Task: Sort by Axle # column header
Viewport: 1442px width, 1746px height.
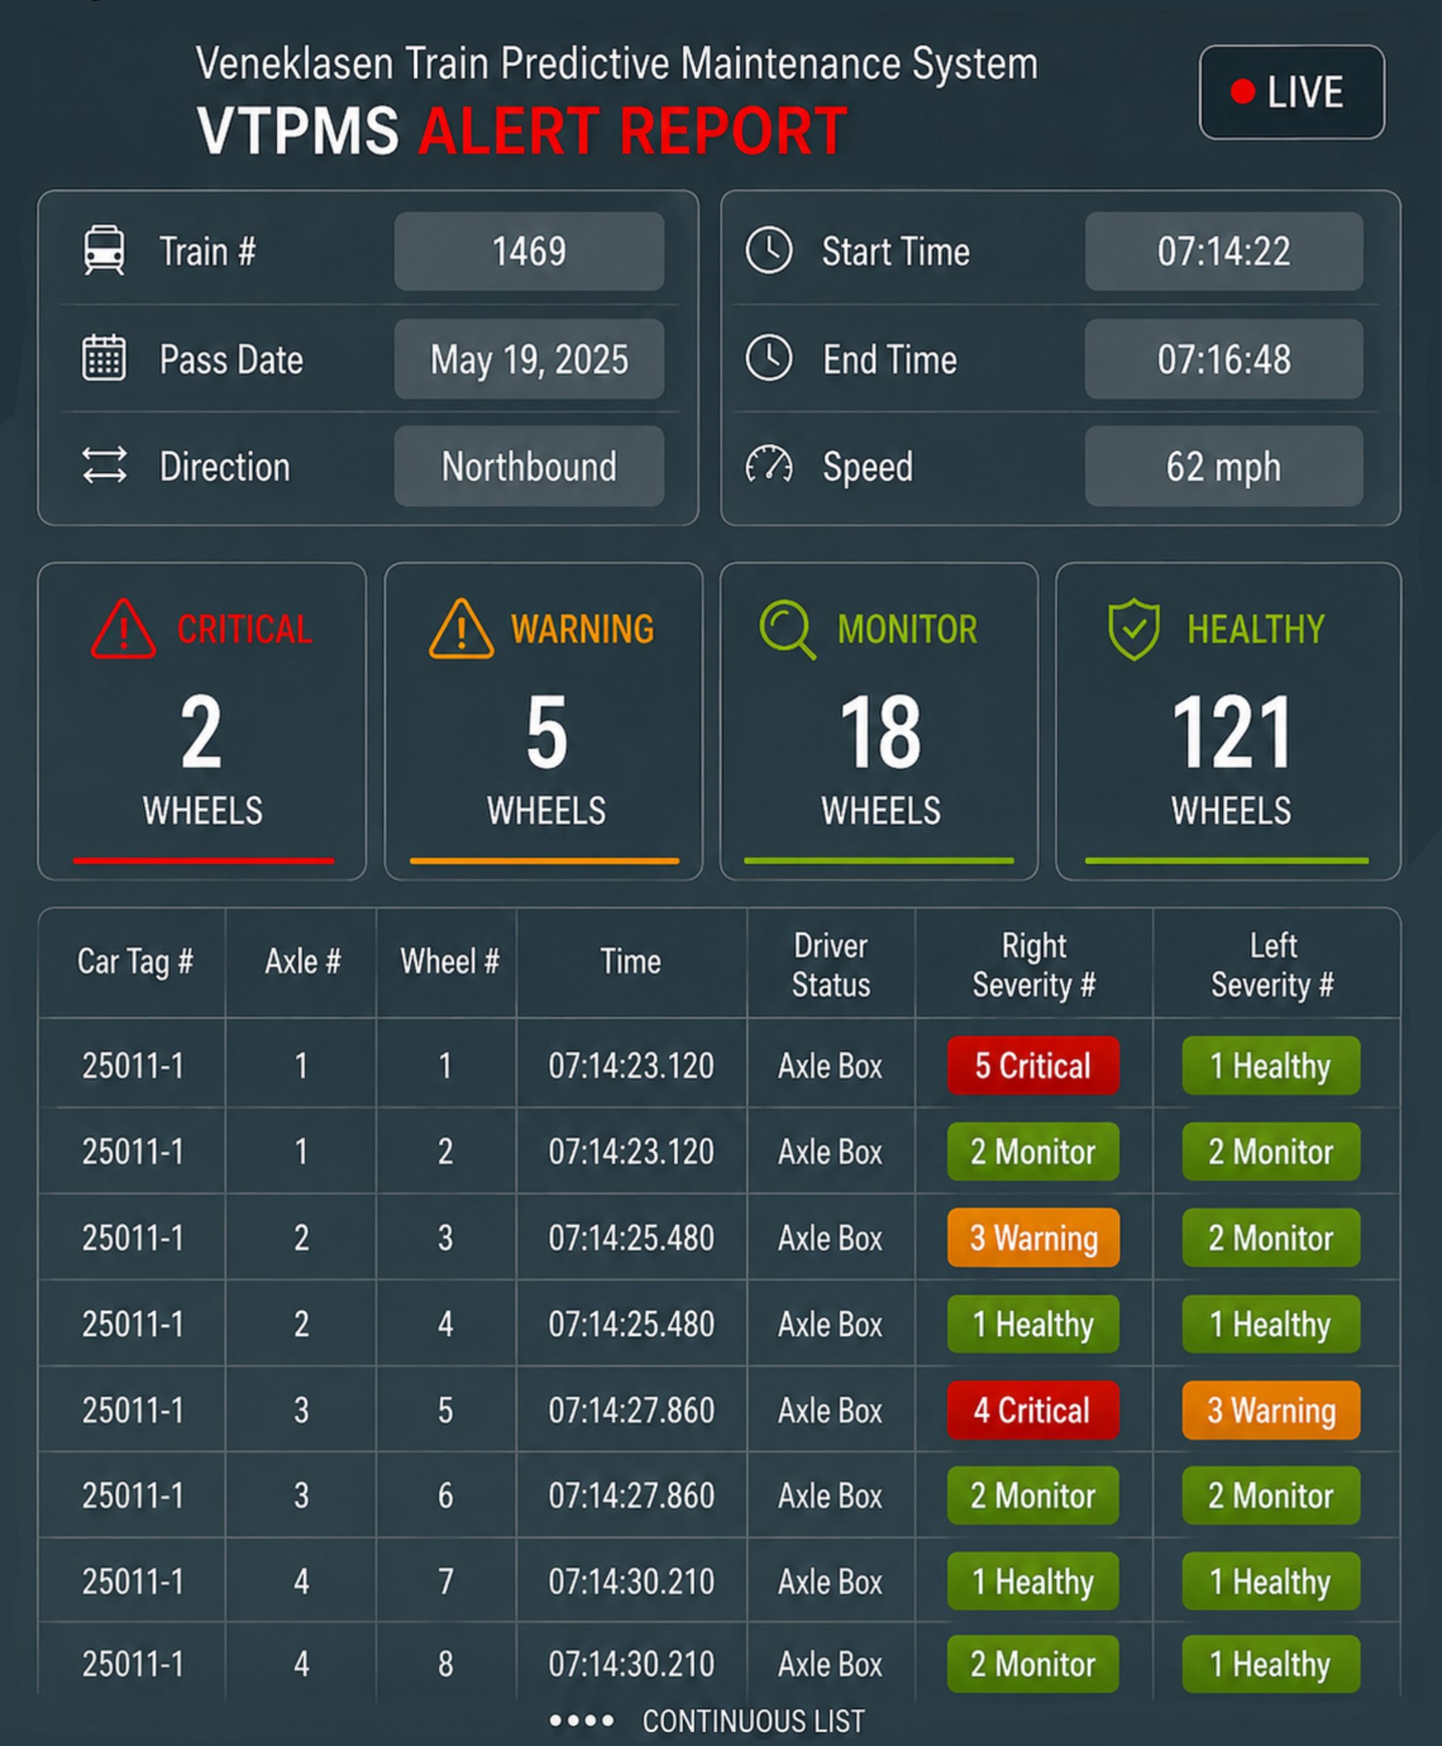Action: [x=302, y=962]
